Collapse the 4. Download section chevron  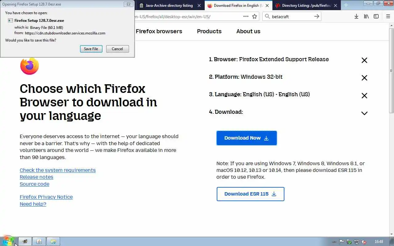point(364,113)
